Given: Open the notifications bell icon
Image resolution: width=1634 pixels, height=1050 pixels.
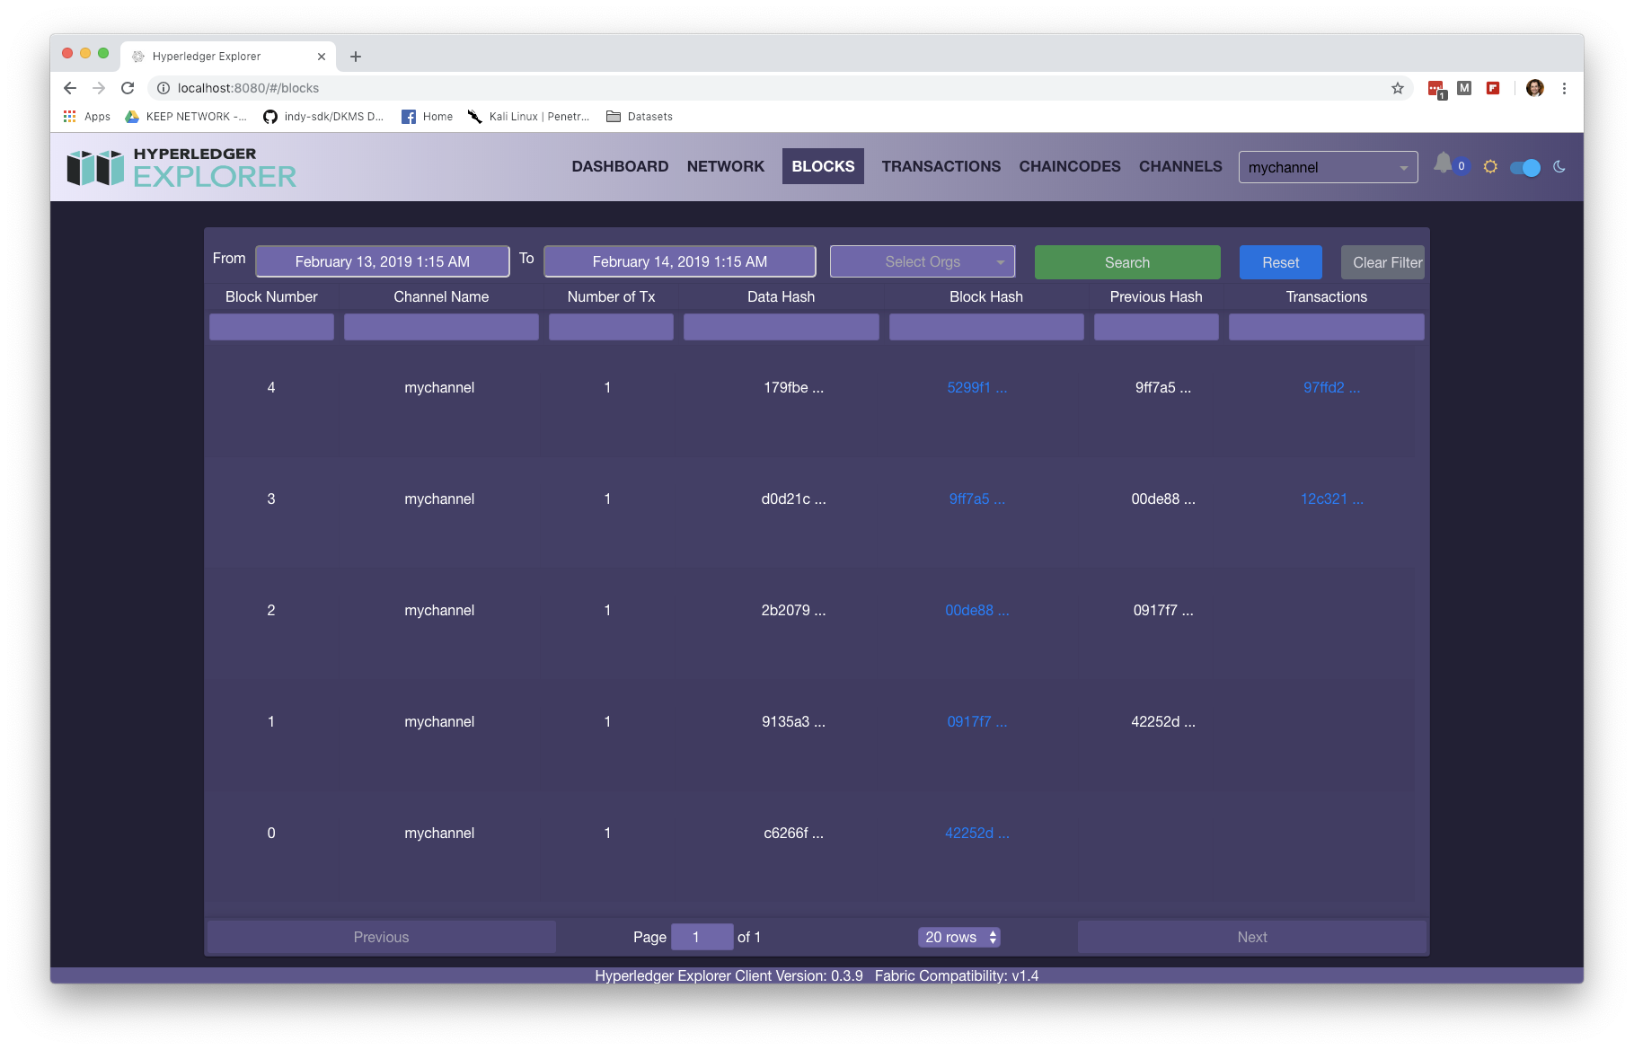Looking at the screenshot, I should coord(1444,163).
